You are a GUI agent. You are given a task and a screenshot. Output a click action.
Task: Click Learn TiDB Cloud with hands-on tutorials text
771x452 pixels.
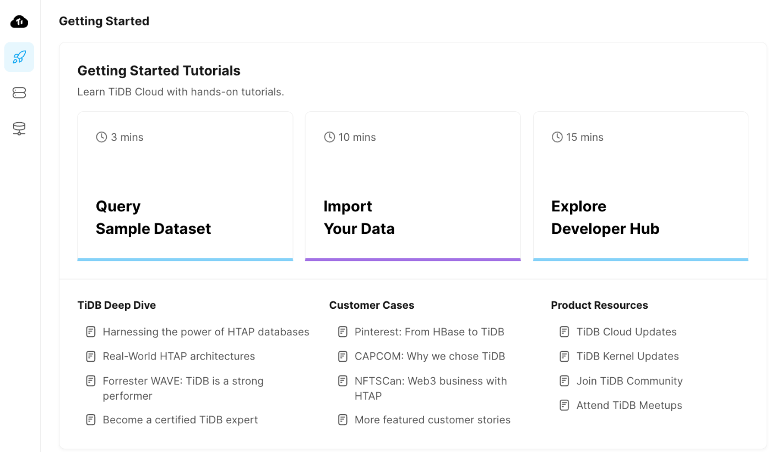[181, 92]
